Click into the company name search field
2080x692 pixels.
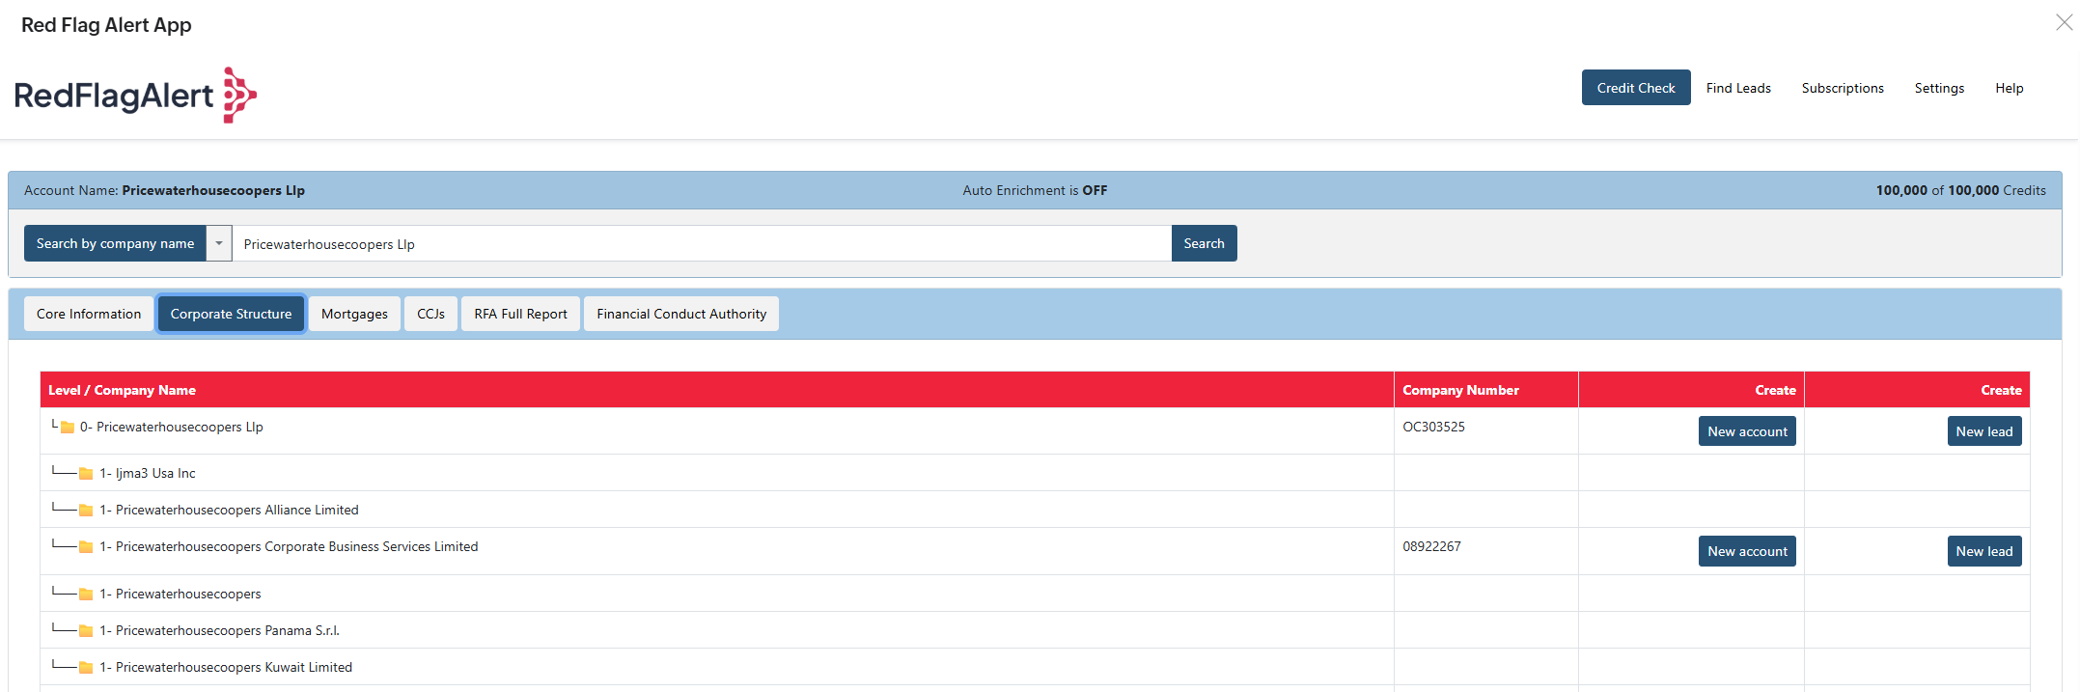(x=702, y=243)
